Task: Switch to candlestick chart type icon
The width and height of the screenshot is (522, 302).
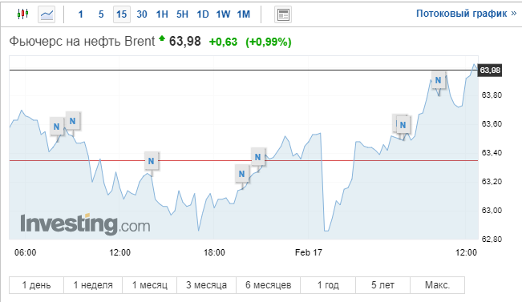Action: click(23, 14)
